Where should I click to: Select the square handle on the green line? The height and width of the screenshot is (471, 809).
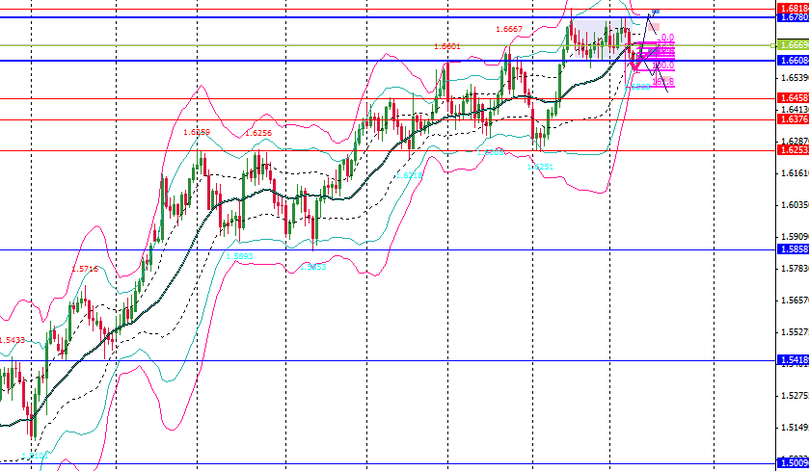(773, 46)
